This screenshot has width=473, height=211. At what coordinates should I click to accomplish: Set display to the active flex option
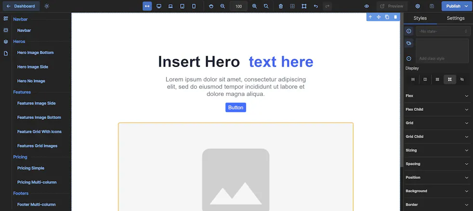coord(450,80)
